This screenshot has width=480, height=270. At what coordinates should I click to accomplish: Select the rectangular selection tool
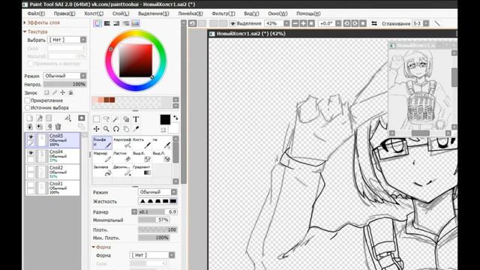point(97,119)
